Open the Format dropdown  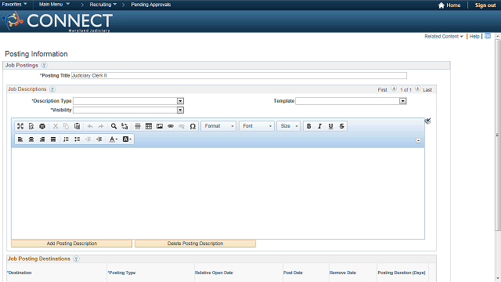pos(218,126)
